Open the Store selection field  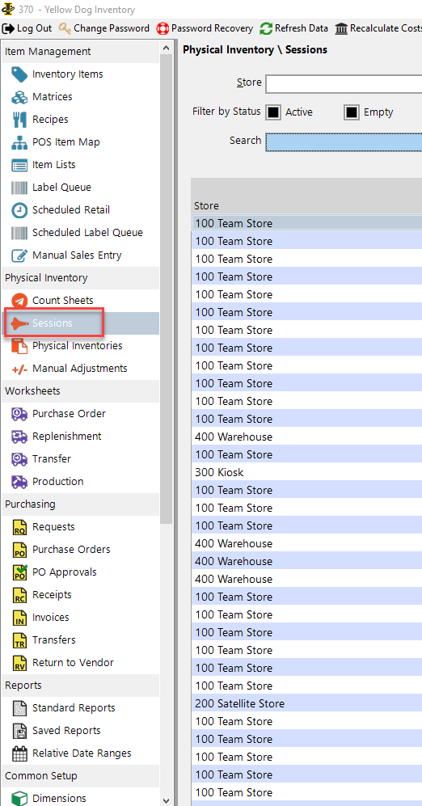click(344, 84)
